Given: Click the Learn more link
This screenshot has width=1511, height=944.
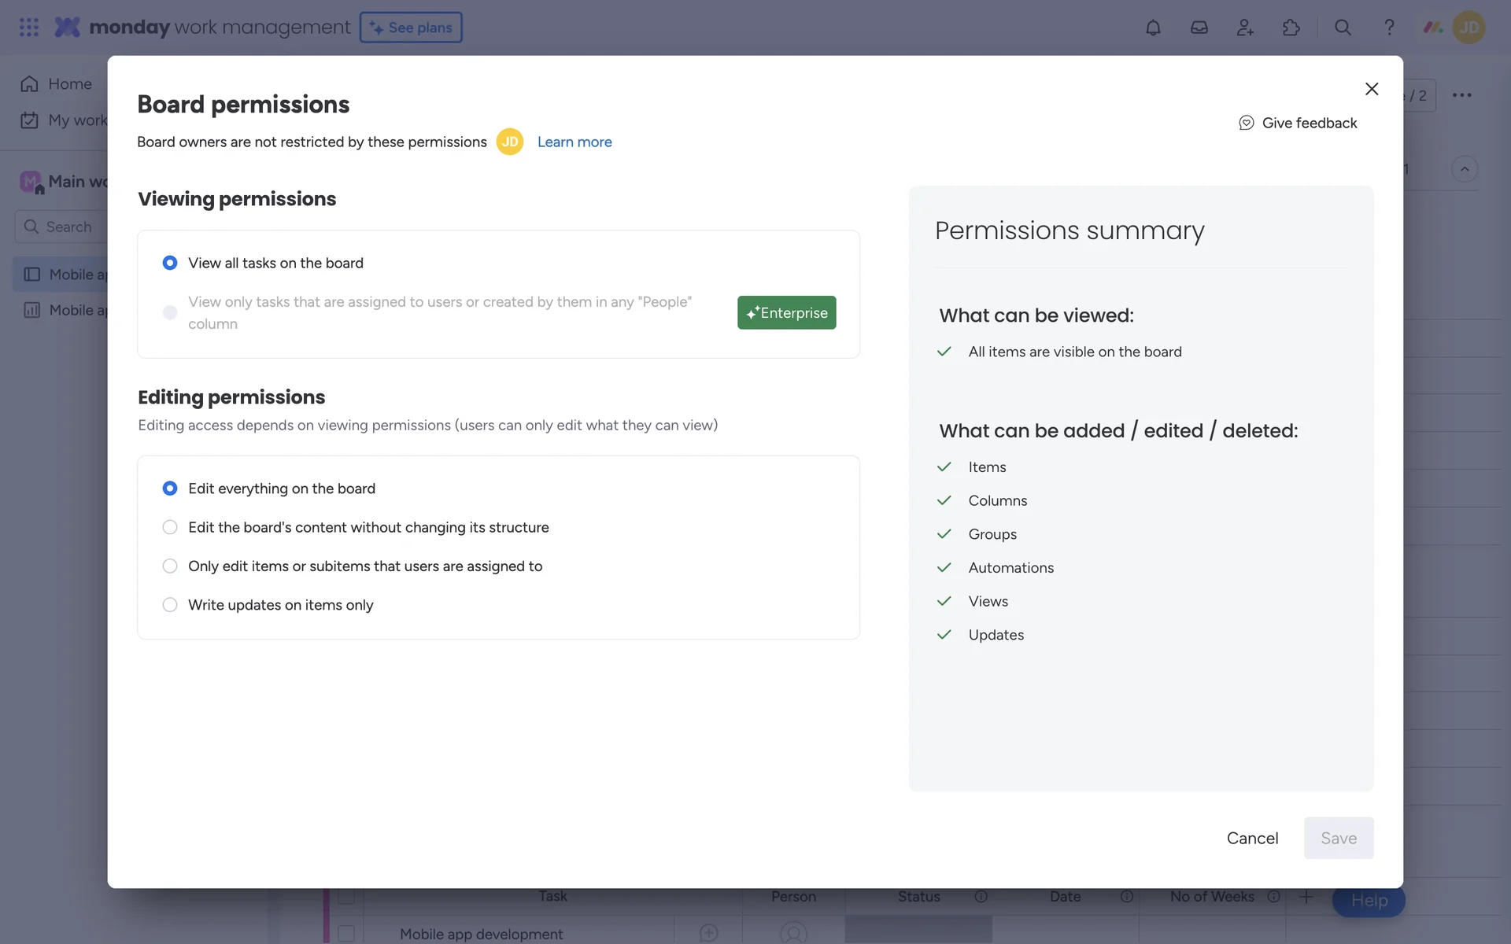Looking at the screenshot, I should click(574, 142).
